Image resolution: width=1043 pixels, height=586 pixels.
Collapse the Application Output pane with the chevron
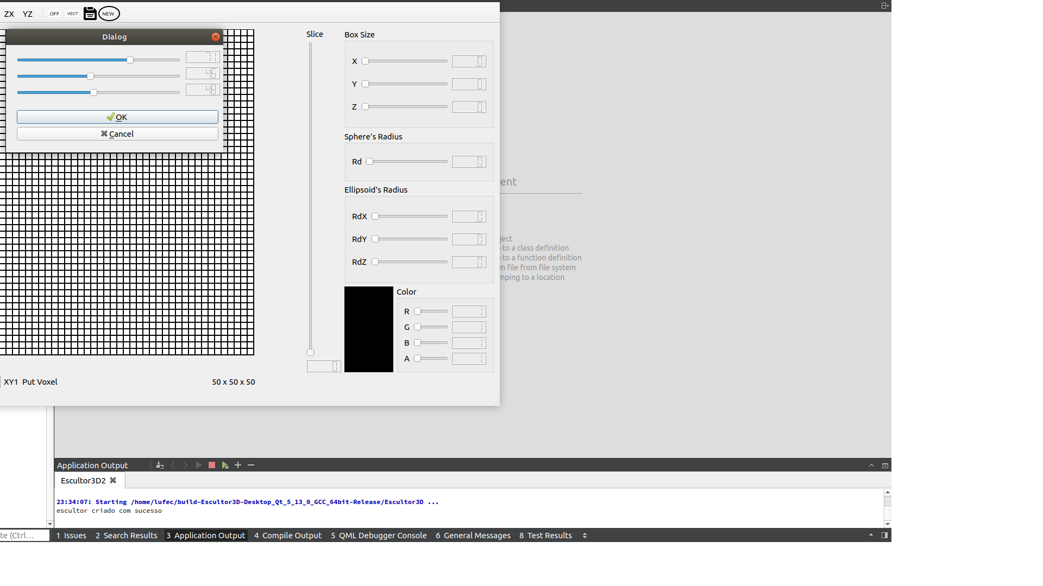871,465
